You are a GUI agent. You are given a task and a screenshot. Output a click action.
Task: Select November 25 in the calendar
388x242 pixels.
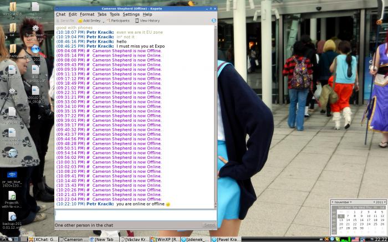pos(375,224)
